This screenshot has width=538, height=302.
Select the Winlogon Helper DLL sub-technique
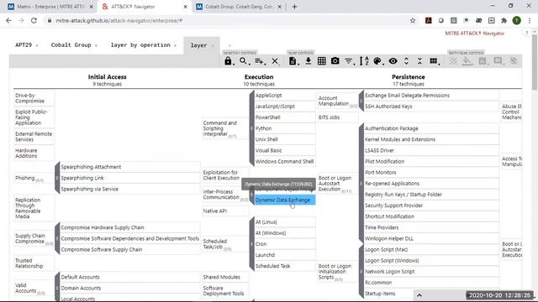point(431,238)
